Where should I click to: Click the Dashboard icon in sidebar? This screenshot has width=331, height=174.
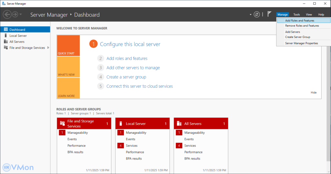coord(6,30)
